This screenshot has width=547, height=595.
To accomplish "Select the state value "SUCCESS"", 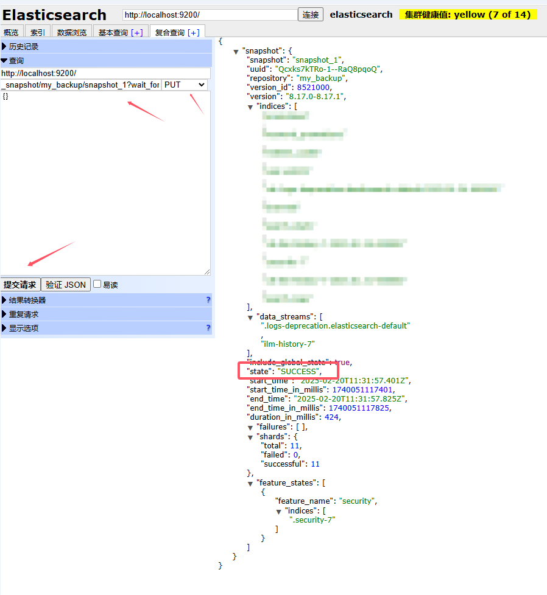I will [298, 371].
